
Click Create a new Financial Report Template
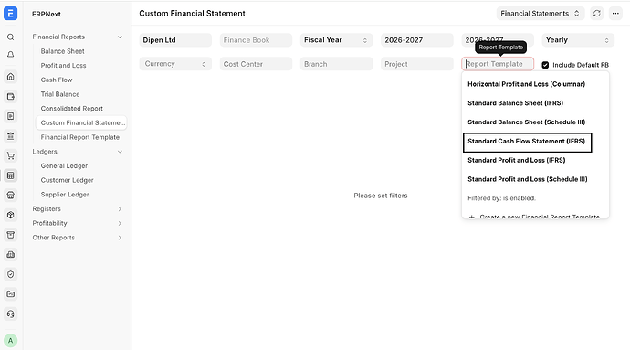point(535,217)
